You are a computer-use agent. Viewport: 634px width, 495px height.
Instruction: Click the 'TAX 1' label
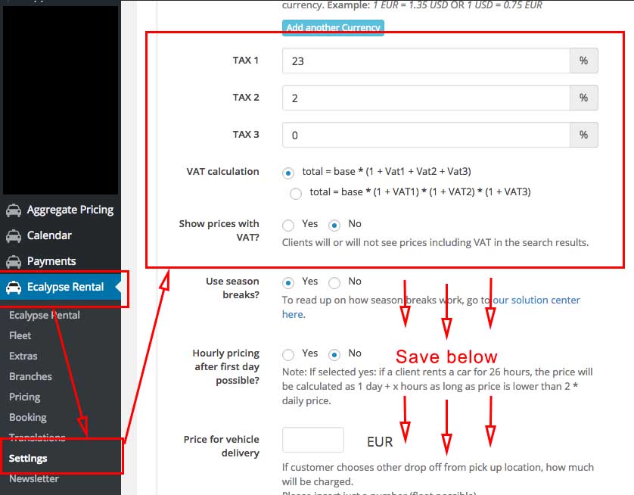click(245, 61)
